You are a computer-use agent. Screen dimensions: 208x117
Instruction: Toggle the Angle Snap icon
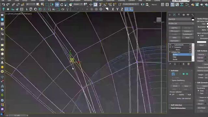[105, 5]
